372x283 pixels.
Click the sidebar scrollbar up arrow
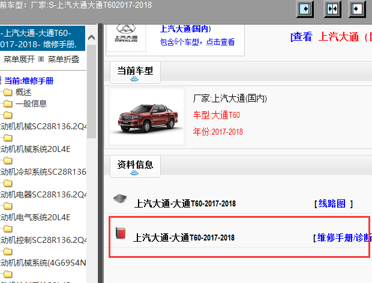[92, 37]
